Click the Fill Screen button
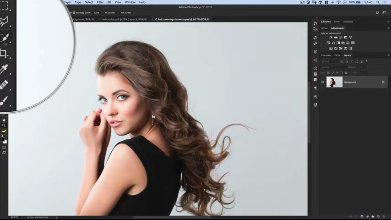391x220 pixels. click(126, 13)
